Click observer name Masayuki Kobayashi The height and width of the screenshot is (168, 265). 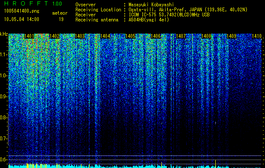click(151, 5)
